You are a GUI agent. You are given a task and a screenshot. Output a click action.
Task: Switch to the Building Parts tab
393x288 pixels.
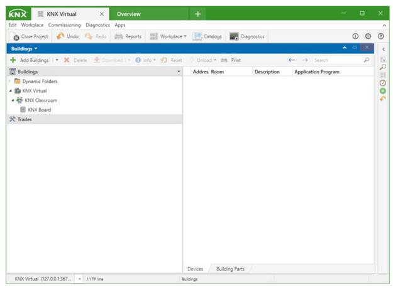[x=230, y=269]
